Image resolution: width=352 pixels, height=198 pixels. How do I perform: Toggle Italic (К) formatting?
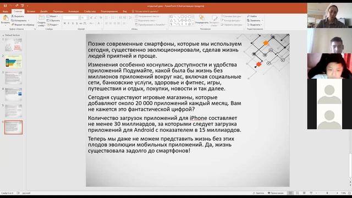point(69,23)
